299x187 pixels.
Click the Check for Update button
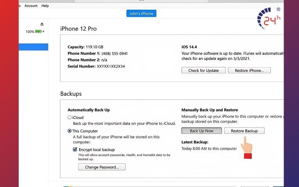[x=203, y=70]
